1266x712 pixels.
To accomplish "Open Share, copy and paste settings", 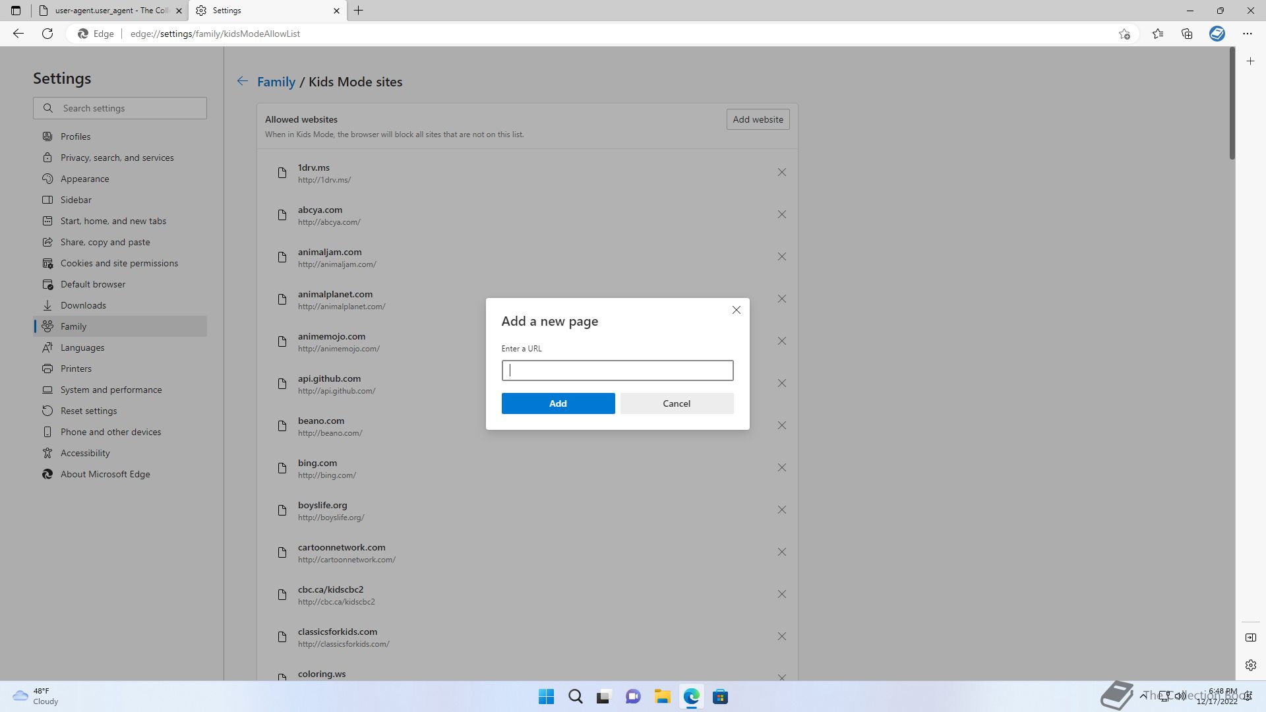I will pyautogui.click(x=120, y=242).
